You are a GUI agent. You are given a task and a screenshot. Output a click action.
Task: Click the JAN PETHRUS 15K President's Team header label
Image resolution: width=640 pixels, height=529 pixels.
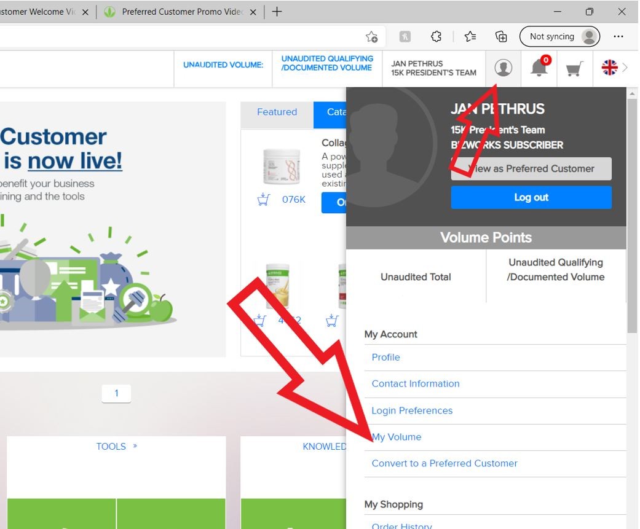pos(433,68)
